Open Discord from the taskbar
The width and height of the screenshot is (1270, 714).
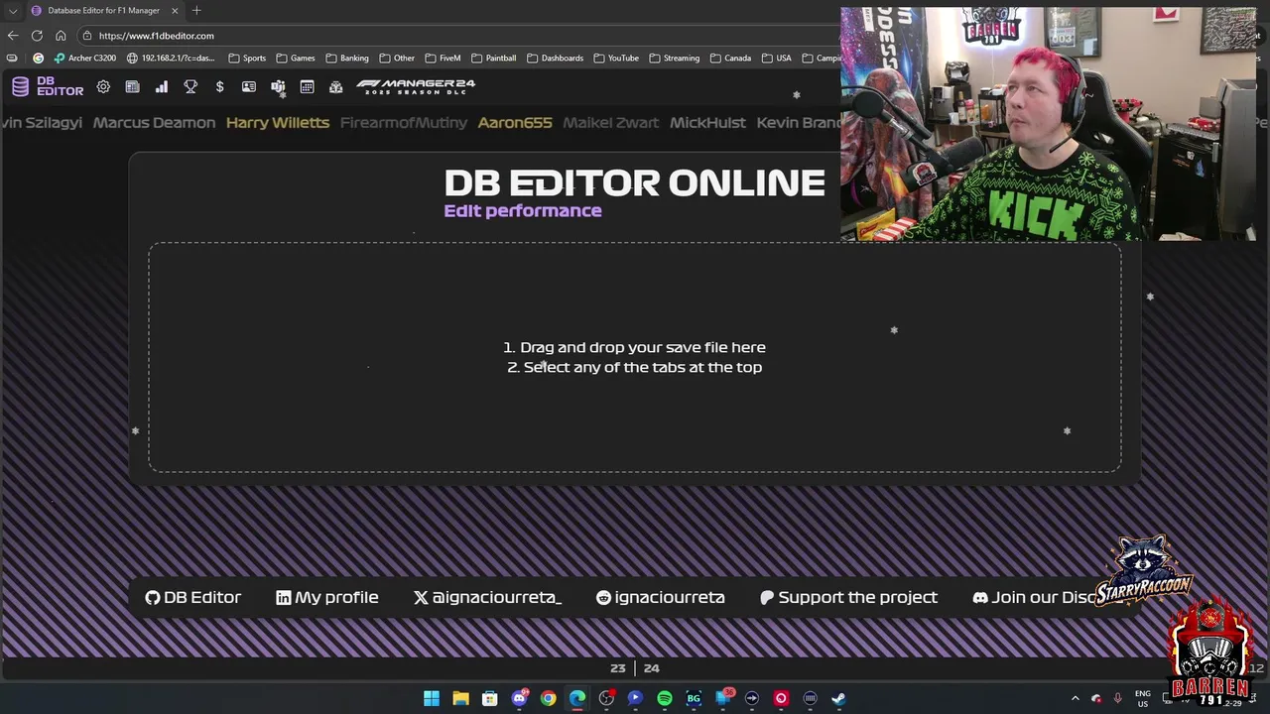pyautogui.click(x=519, y=698)
